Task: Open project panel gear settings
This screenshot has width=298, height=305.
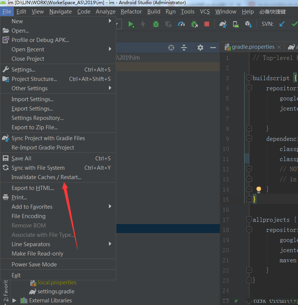Action: pyautogui.click(x=200, y=47)
